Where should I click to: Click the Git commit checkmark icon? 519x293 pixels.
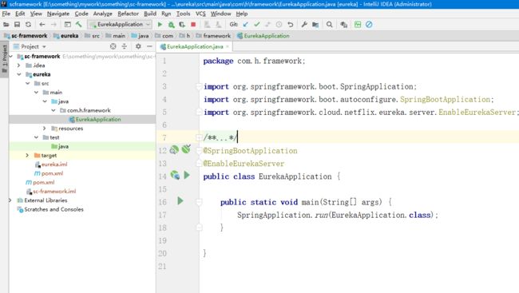tap(256, 25)
